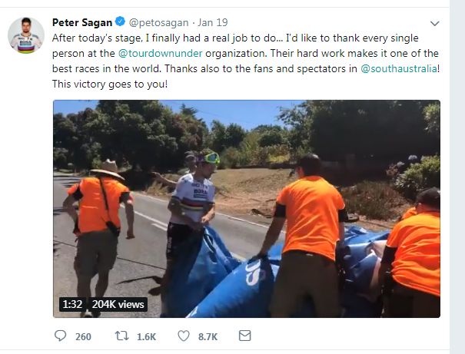Play the embedded tweet video
This screenshot has width=465, height=354.
pyautogui.click(x=247, y=209)
